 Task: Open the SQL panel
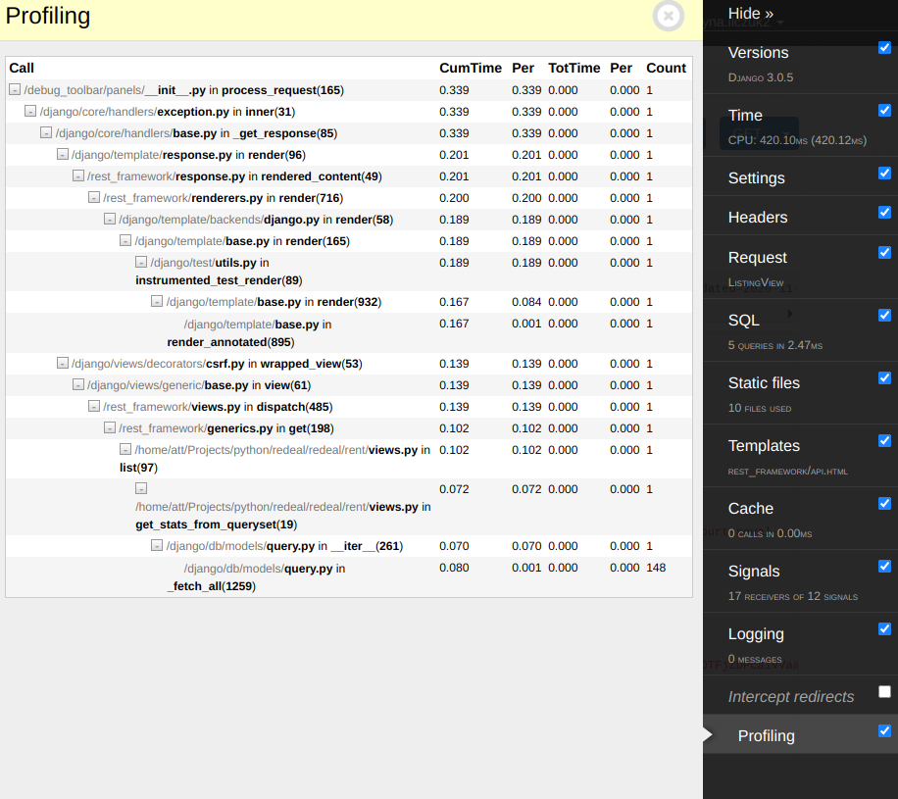pyautogui.click(x=744, y=321)
